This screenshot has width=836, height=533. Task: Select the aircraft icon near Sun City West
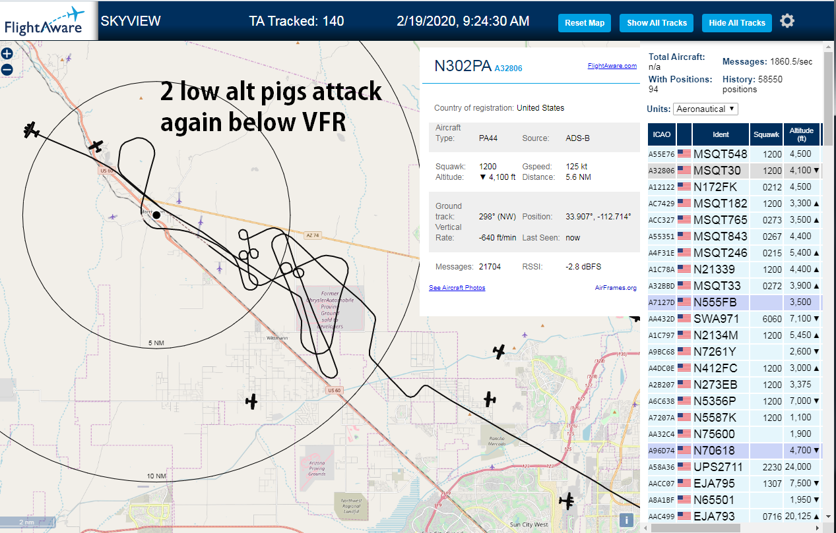coord(566,501)
